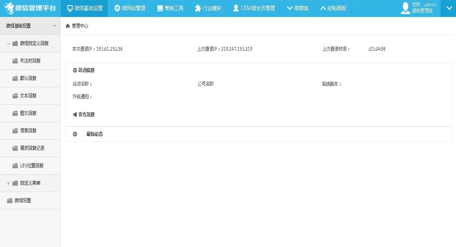The height and width of the screenshot is (247, 456).
Task: Click the folder icon beside 关注时回复
Action: tap(15, 61)
